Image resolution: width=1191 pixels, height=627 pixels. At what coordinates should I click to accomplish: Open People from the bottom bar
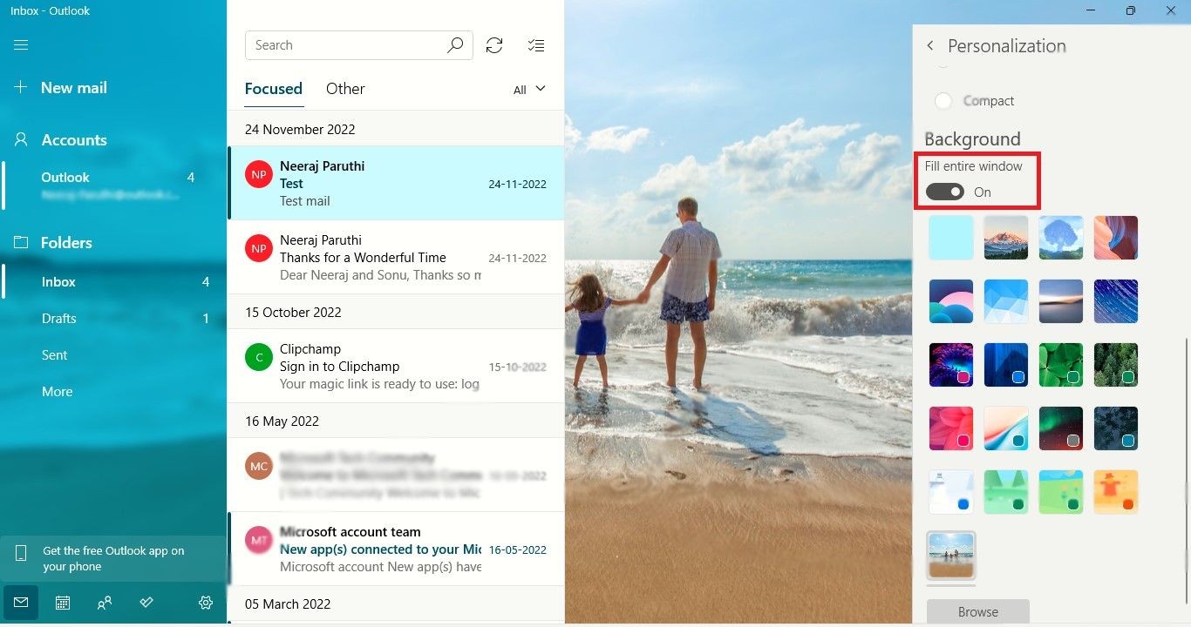105,603
